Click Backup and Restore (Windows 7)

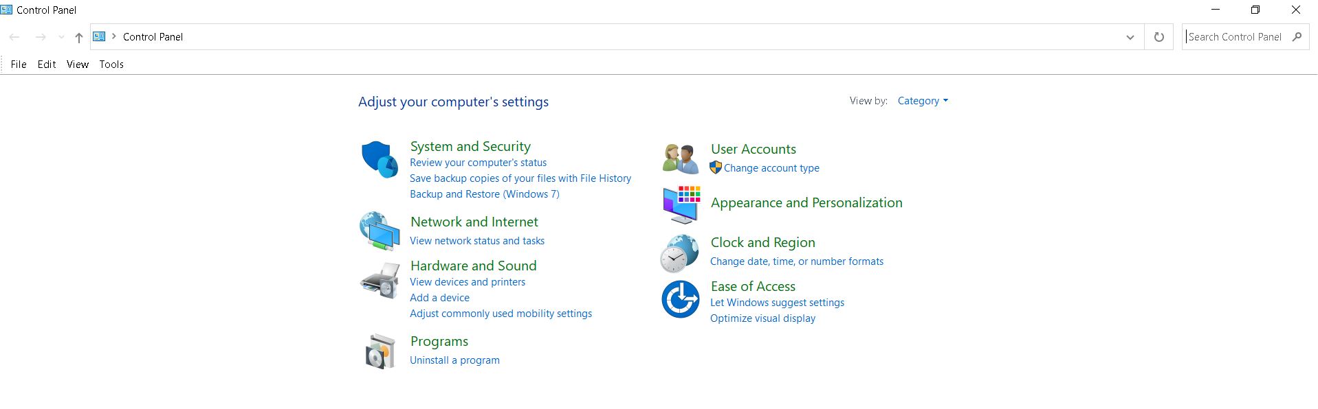[x=485, y=194]
